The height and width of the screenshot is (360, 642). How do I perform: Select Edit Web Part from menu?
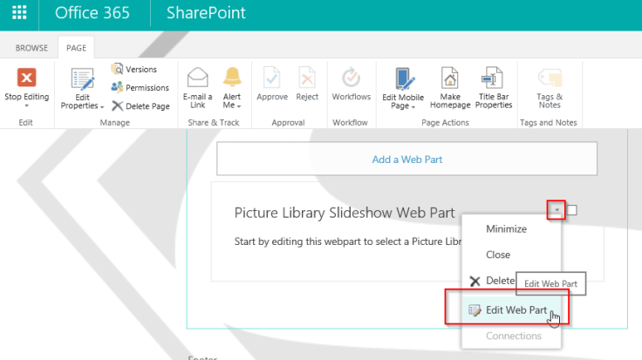click(515, 309)
